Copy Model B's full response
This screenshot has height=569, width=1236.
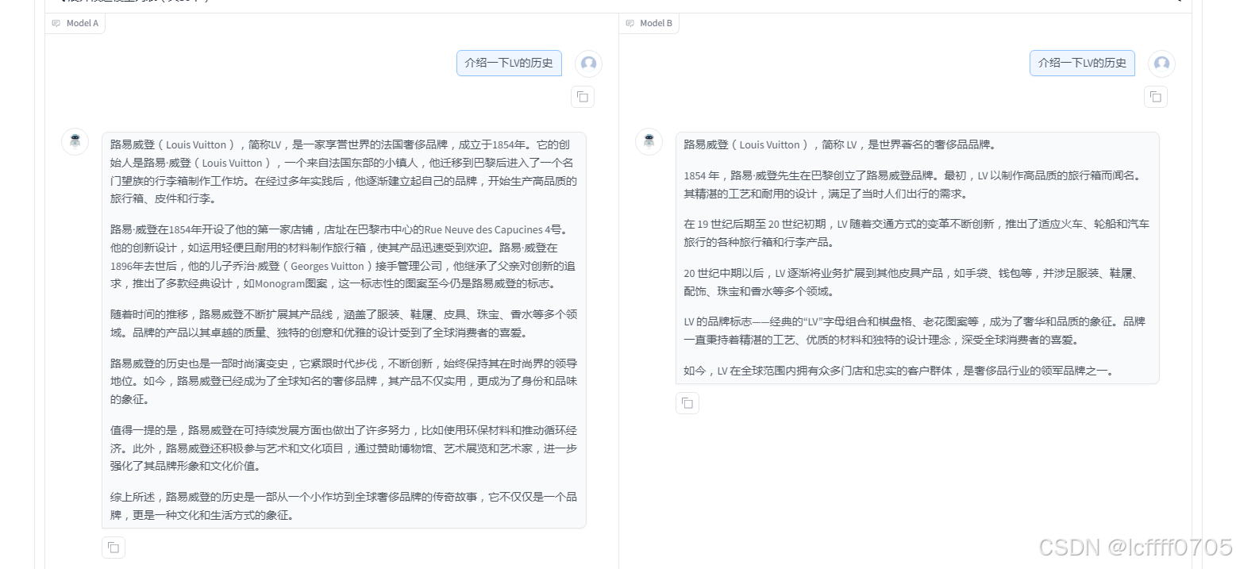coord(687,403)
